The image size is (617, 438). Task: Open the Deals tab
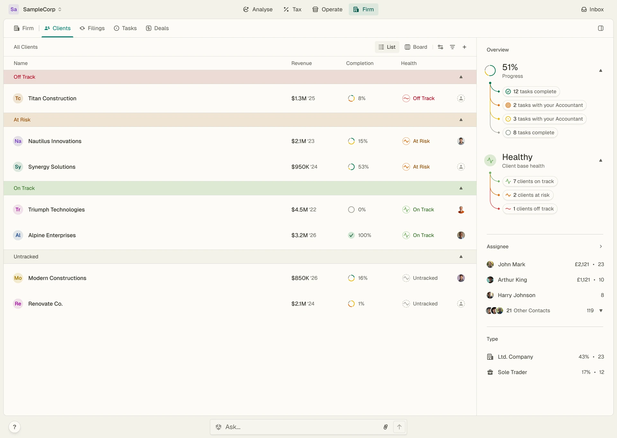tap(157, 28)
